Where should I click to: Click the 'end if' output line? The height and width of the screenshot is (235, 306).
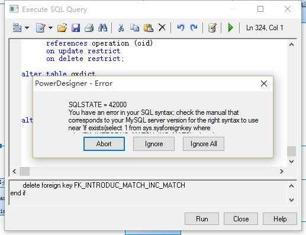[x=18, y=193]
